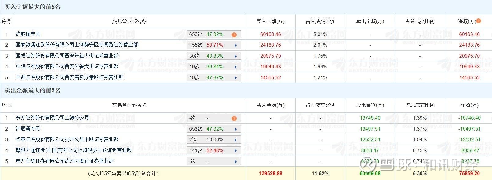Open 摩根大通证券(中国)上海银城中路营业部 link
This screenshot has height=180, width=492.
[74, 150]
